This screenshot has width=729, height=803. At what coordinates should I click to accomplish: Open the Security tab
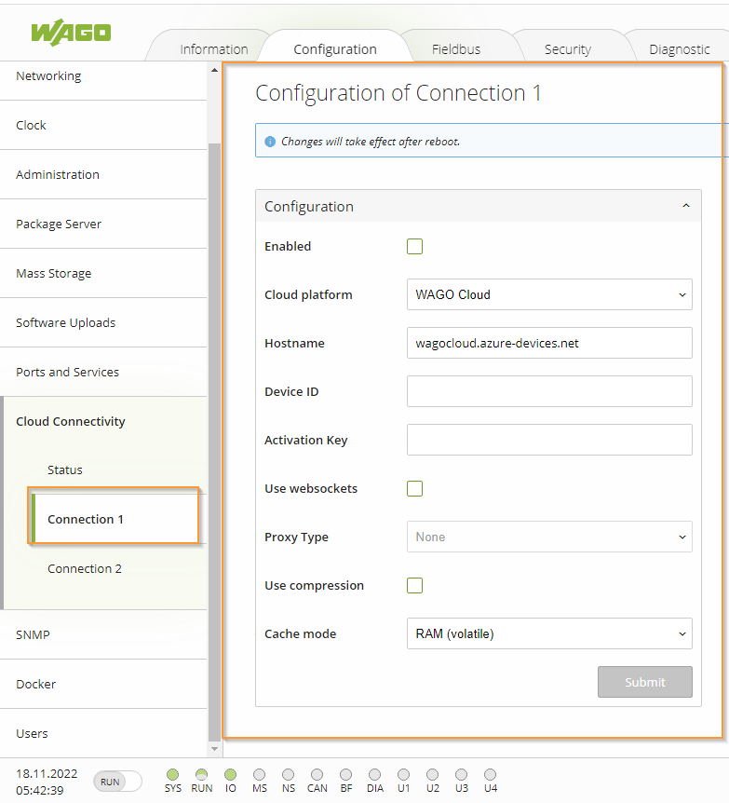[x=568, y=49]
